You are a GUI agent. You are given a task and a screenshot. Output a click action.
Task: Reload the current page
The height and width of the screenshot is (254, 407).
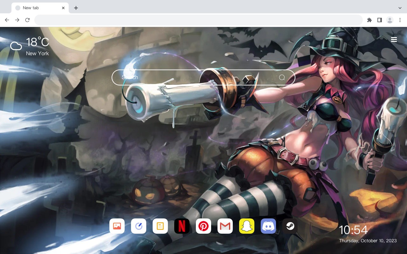(x=27, y=20)
